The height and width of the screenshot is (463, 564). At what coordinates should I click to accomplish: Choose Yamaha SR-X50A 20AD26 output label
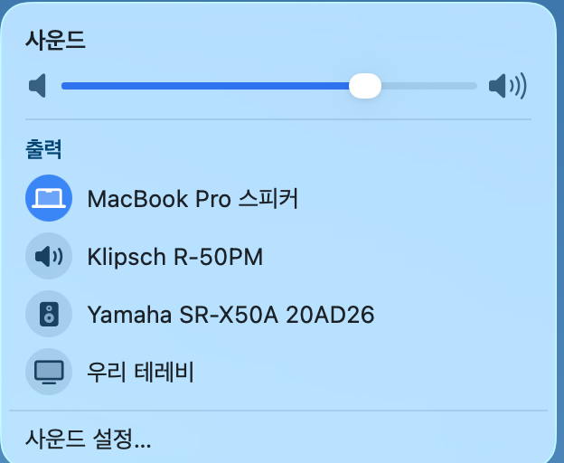[230, 315]
